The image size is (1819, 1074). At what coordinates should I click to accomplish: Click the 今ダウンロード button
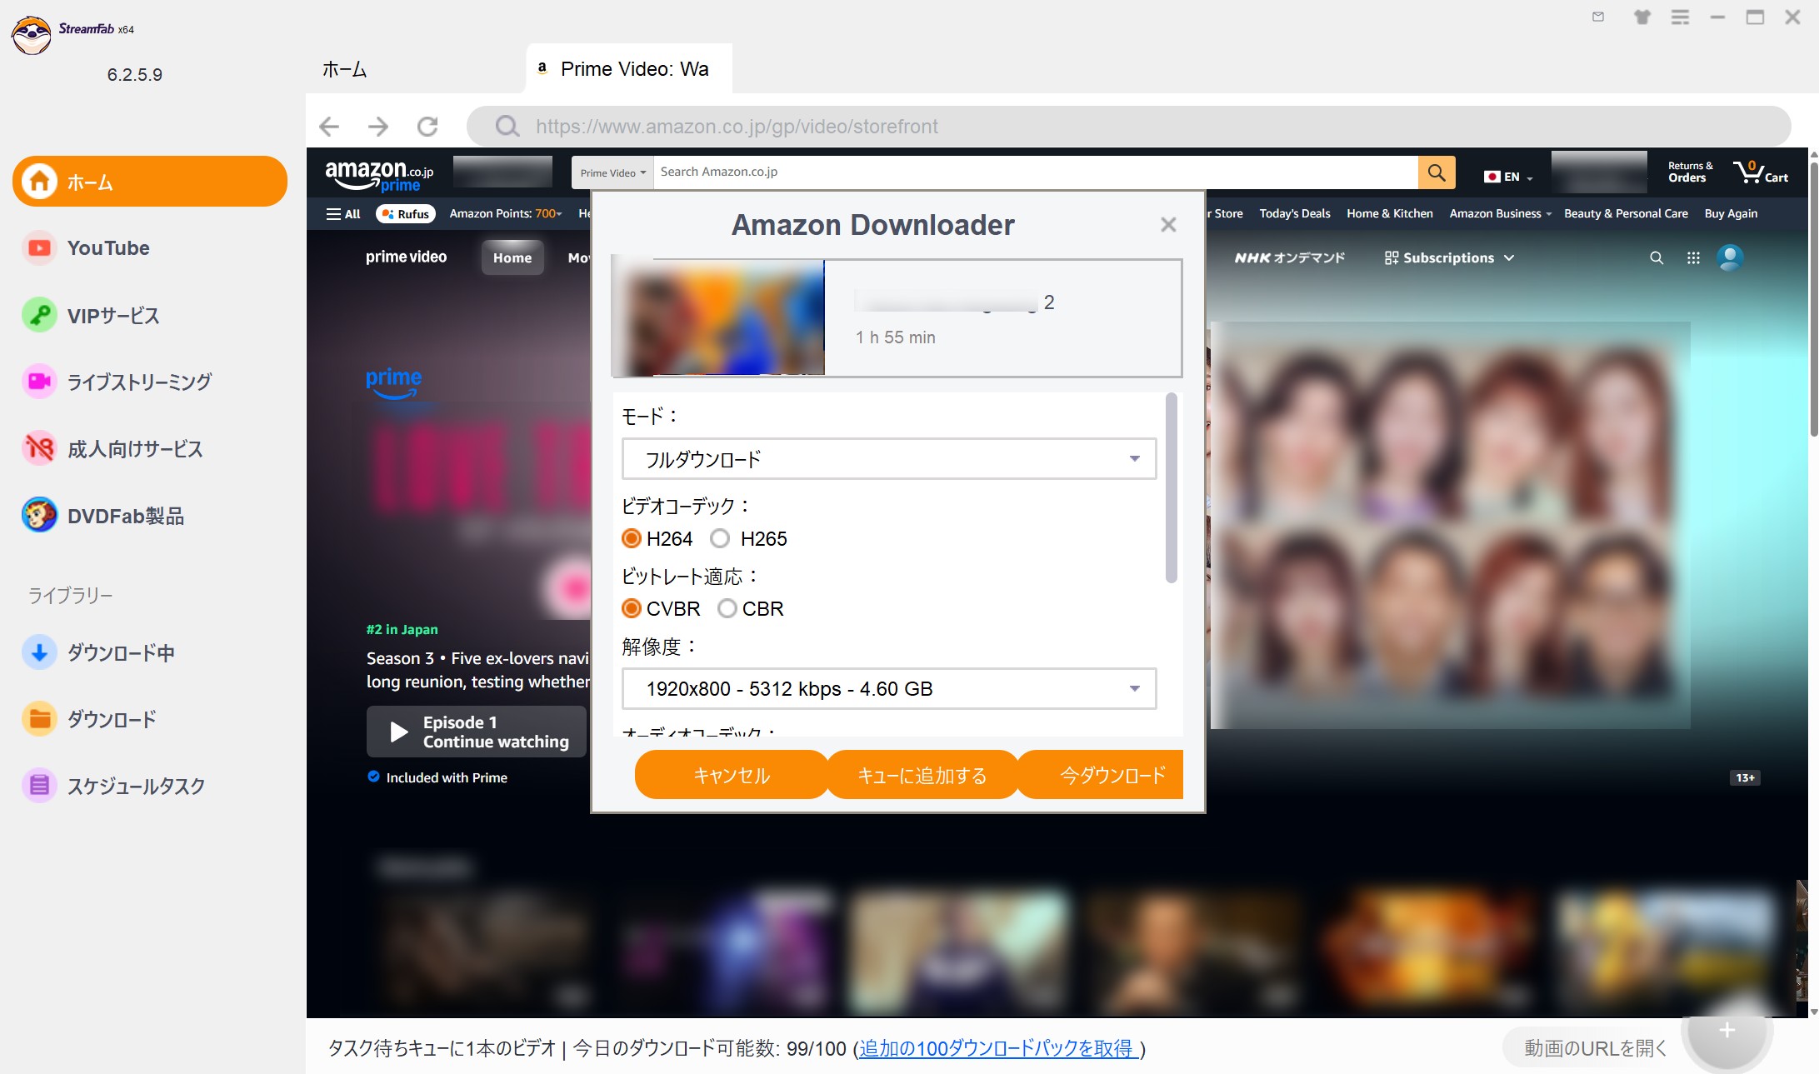[x=1112, y=776]
